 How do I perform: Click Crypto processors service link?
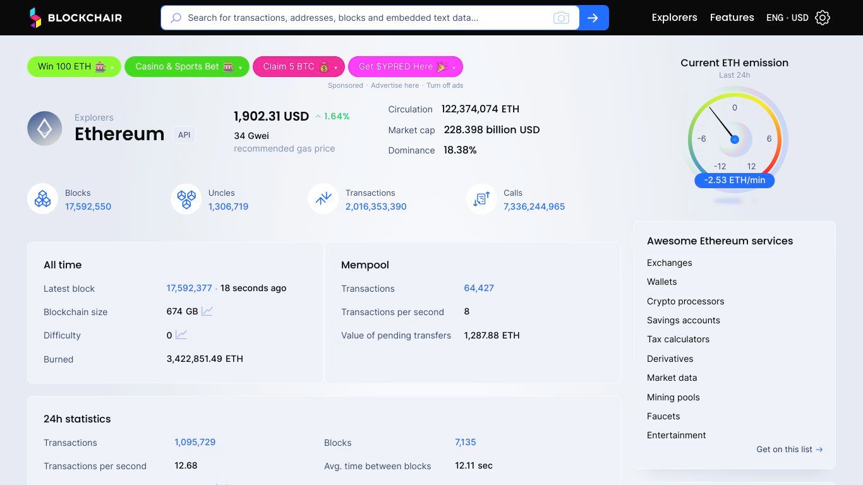[x=685, y=301]
